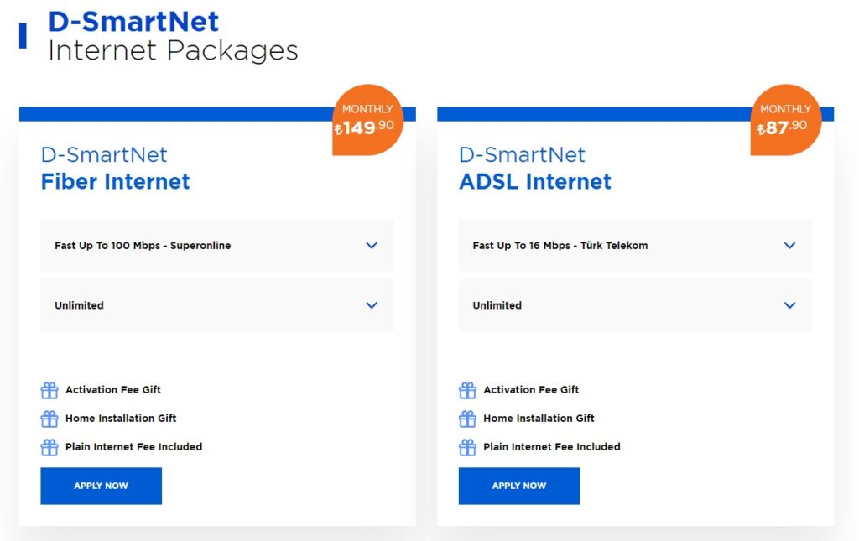859x541 pixels.
Task: Open the Unlimited dropdown on the Fiber card
Action: [216, 305]
